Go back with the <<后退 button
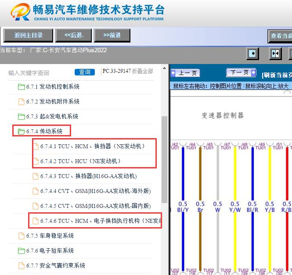 (x=74, y=36)
